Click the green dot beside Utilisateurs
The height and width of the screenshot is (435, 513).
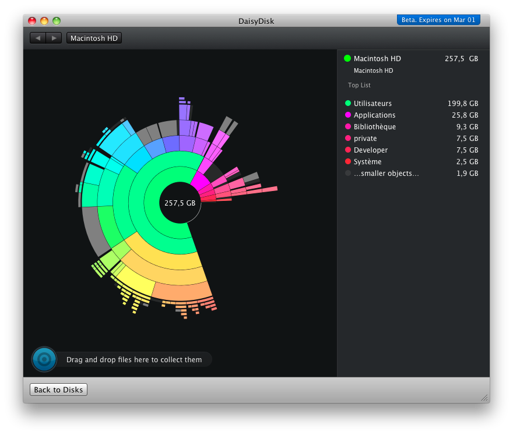348,103
